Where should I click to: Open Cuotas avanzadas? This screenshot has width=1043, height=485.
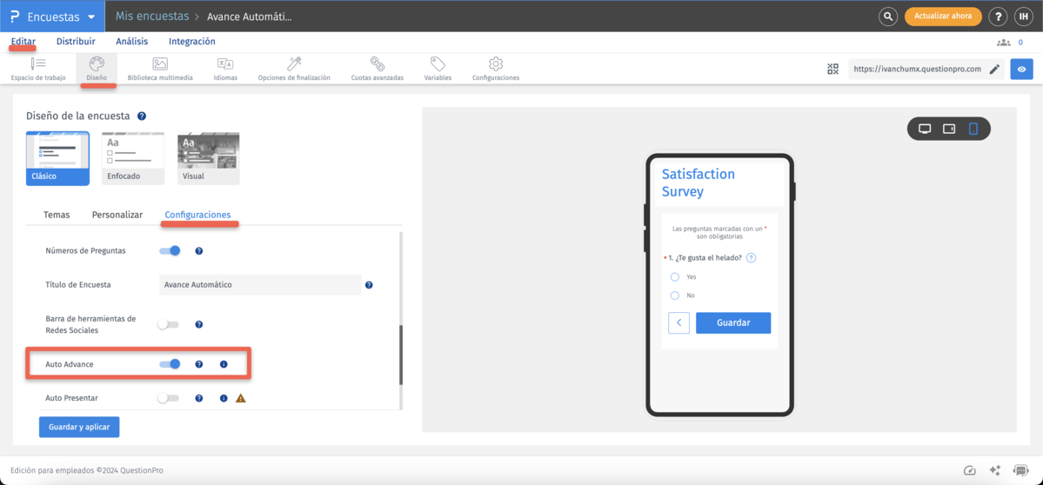pyautogui.click(x=378, y=69)
